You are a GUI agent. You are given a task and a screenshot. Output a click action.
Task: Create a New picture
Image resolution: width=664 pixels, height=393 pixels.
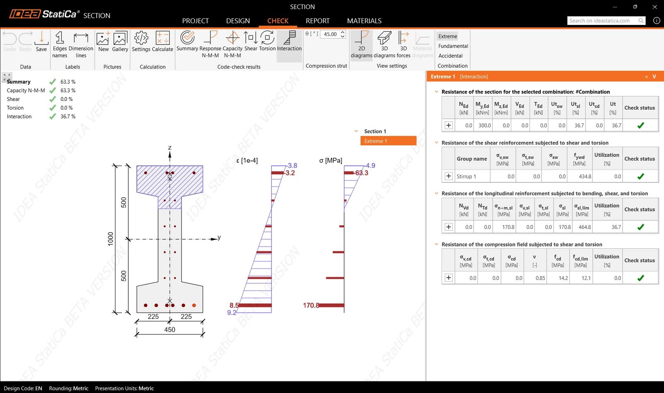103,42
